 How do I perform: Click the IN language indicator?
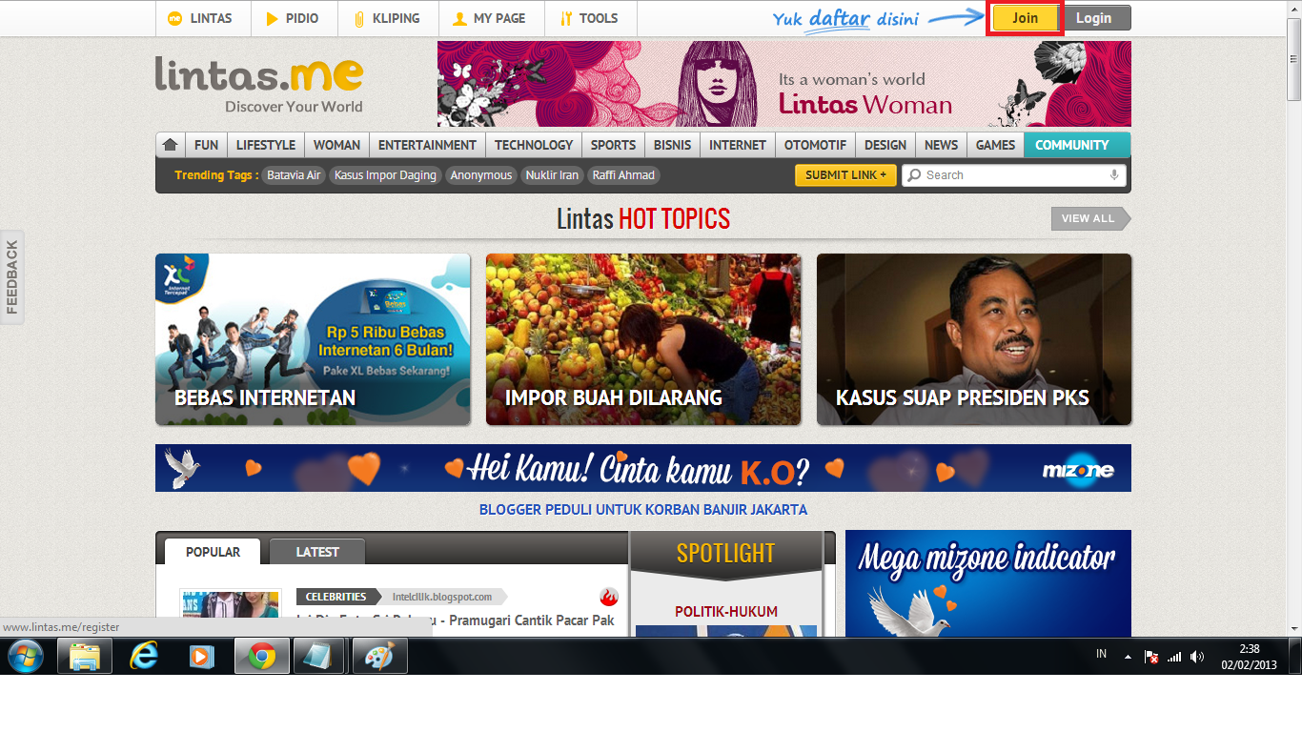pyautogui.click(x=1102, y=654)
